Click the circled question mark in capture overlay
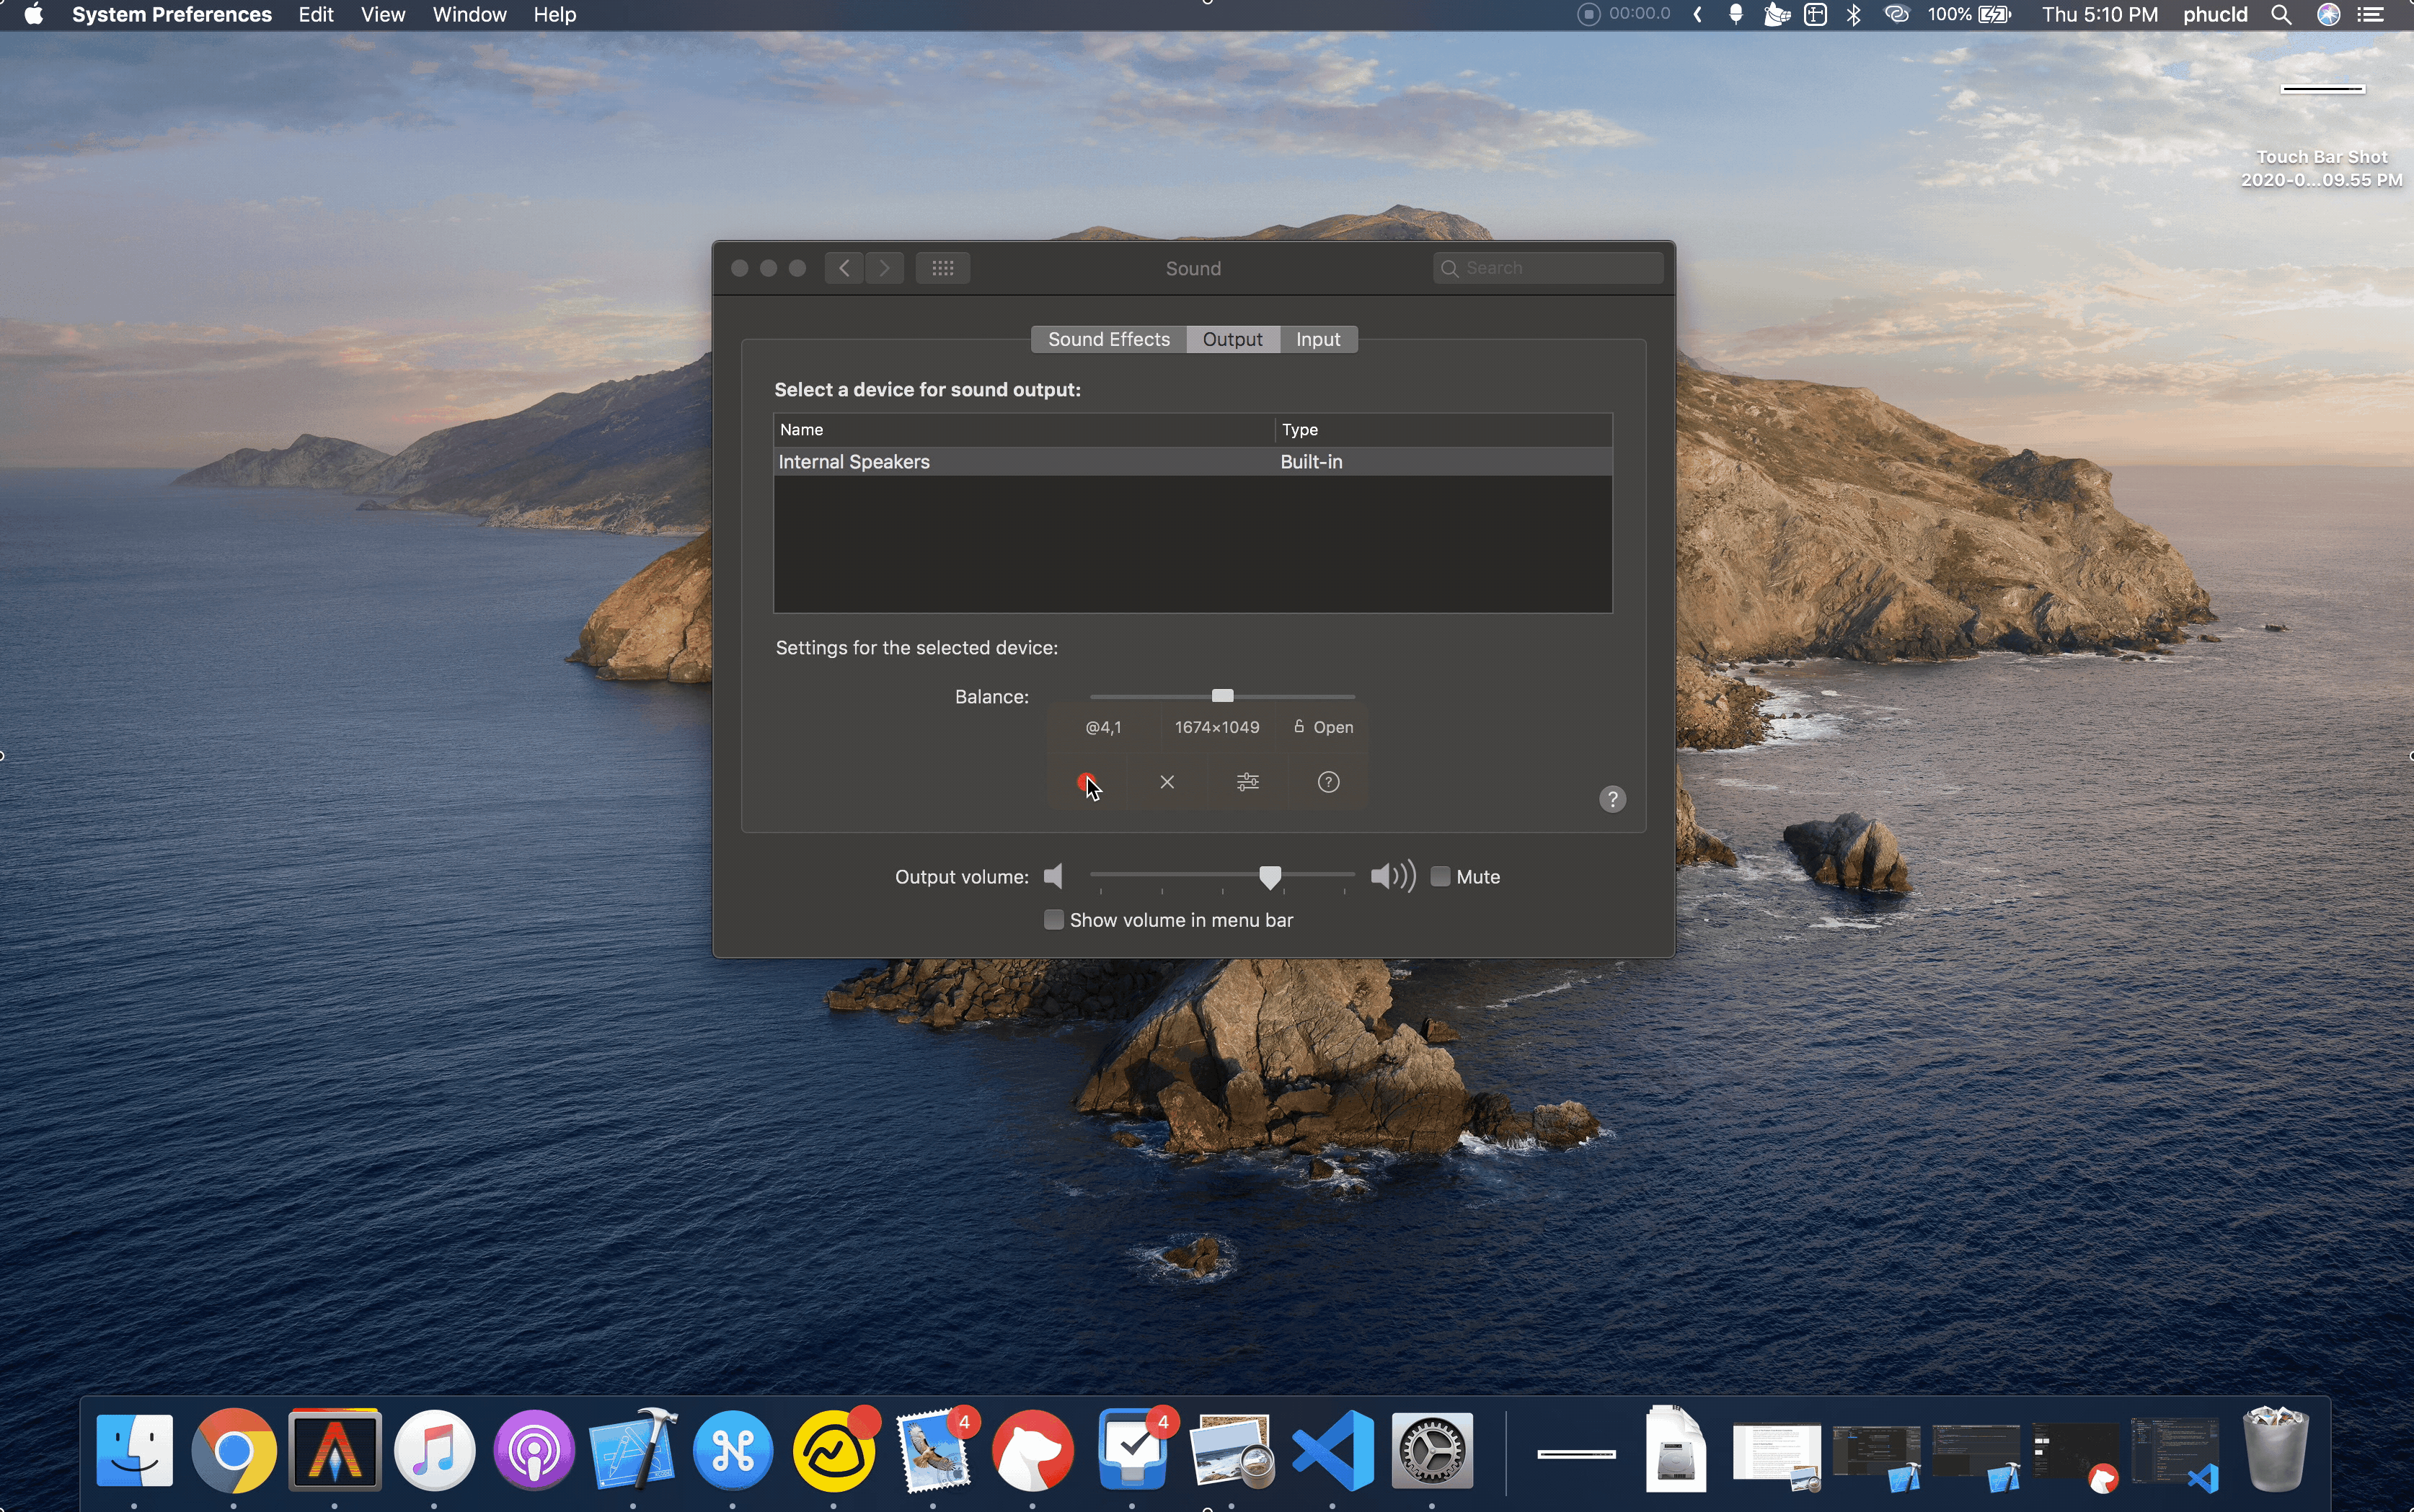The height and width of the screenshot is (1512, 2414). point(1327,782)
